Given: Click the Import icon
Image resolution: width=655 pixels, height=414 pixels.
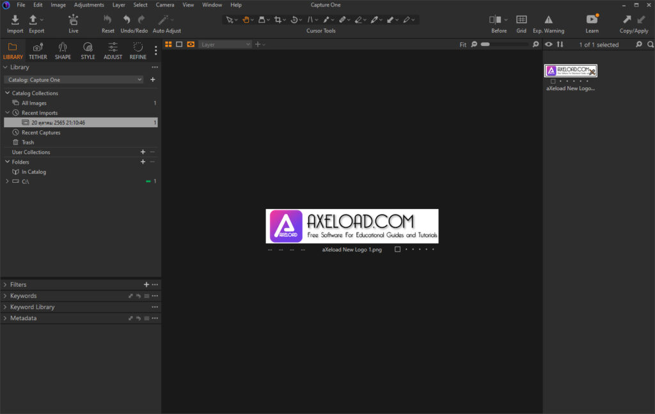Looking at the screenshot, I should 15,20.
